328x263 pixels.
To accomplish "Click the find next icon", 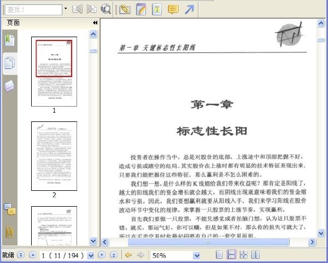I will pyautogui.click(x=92, y=9).
